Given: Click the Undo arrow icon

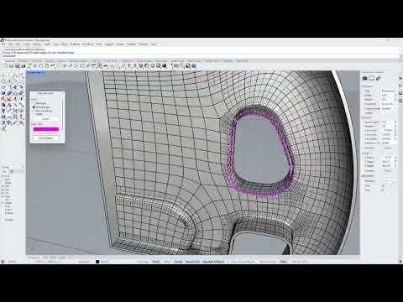Looking at the screenshot, I should pyautogui.click(x=53, y=65).
